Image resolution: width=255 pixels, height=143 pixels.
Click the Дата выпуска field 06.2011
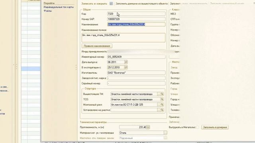pyautogui.click(x=116, y=62)
